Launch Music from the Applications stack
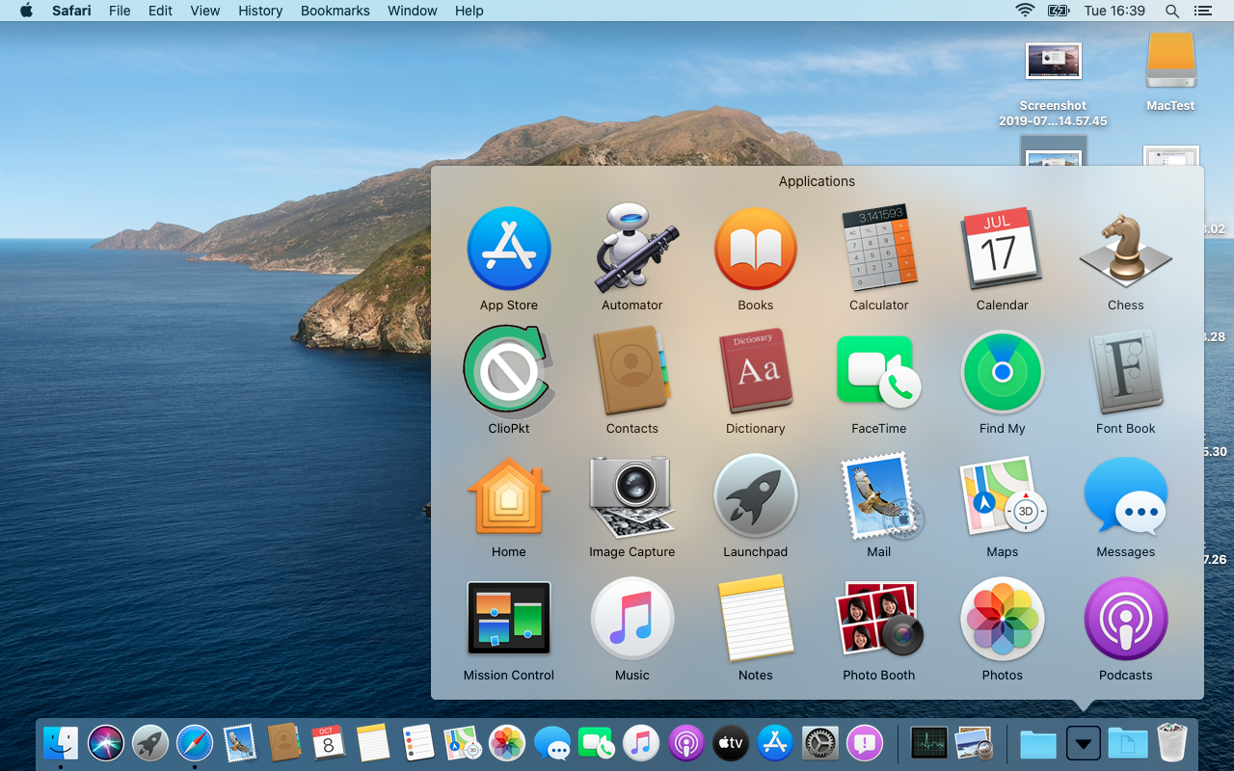This screenshot has width=1234, height=771. point(632,619)
